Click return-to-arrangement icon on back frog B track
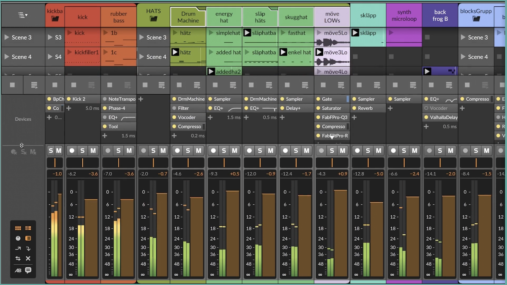This screenshot has width=507, height=285. (x=449, y=85)
